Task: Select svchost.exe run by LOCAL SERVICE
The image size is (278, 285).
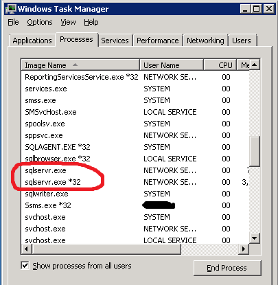Action: (135, 240)
